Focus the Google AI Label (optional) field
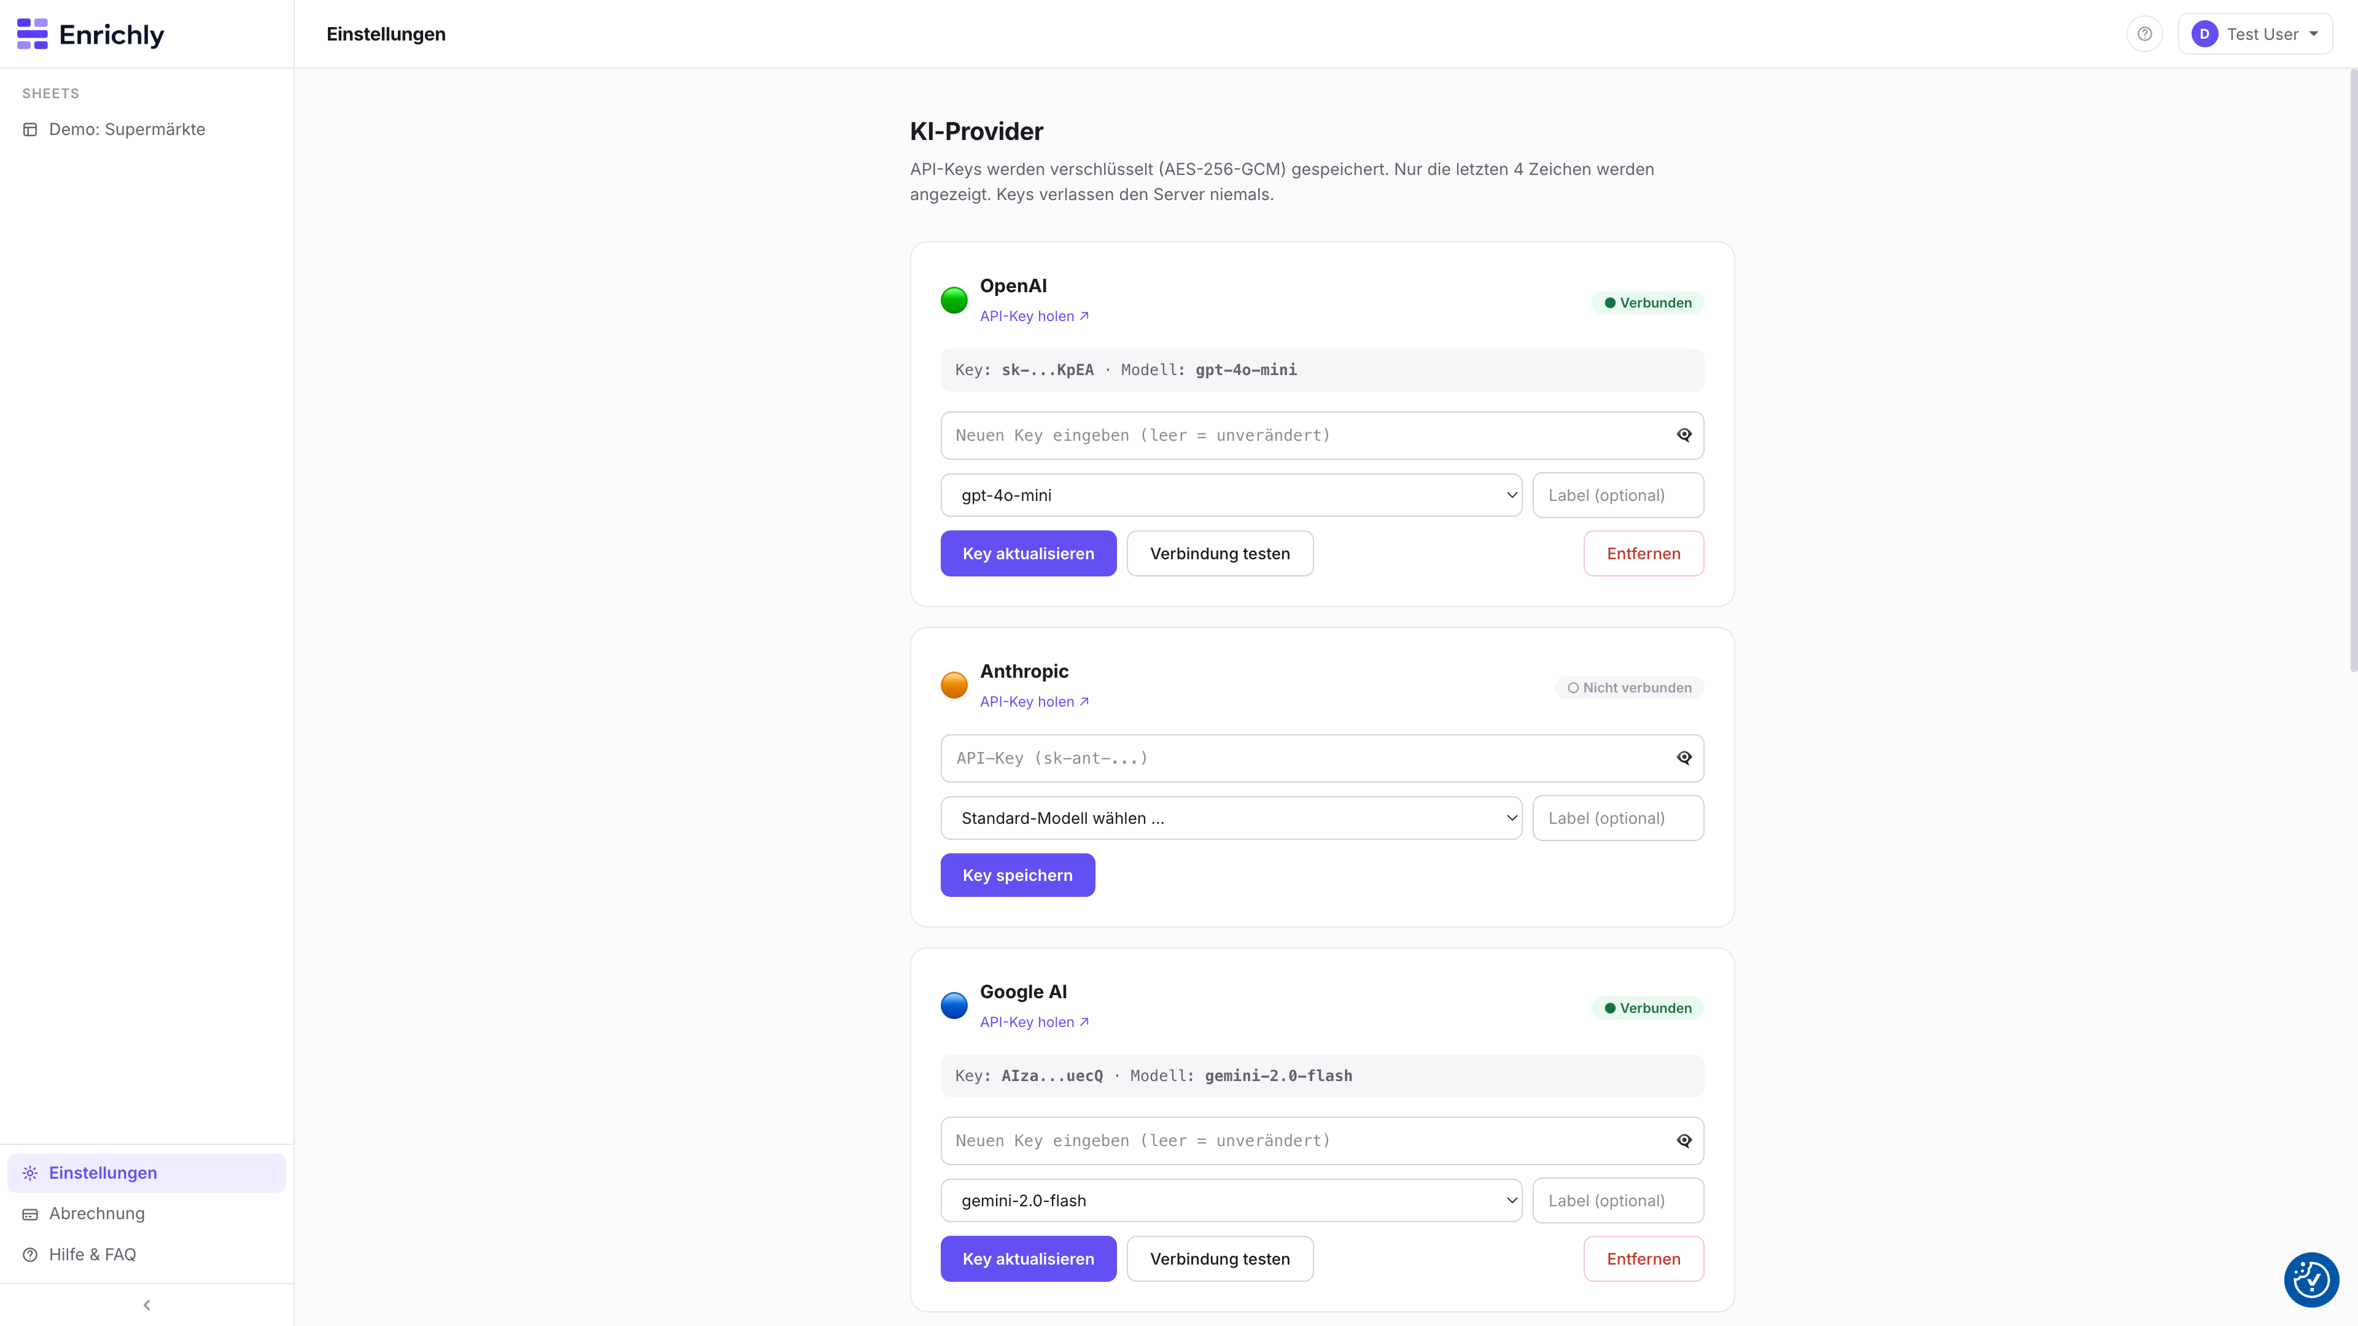The image size is (2358, 1326). (1619, 1201)
